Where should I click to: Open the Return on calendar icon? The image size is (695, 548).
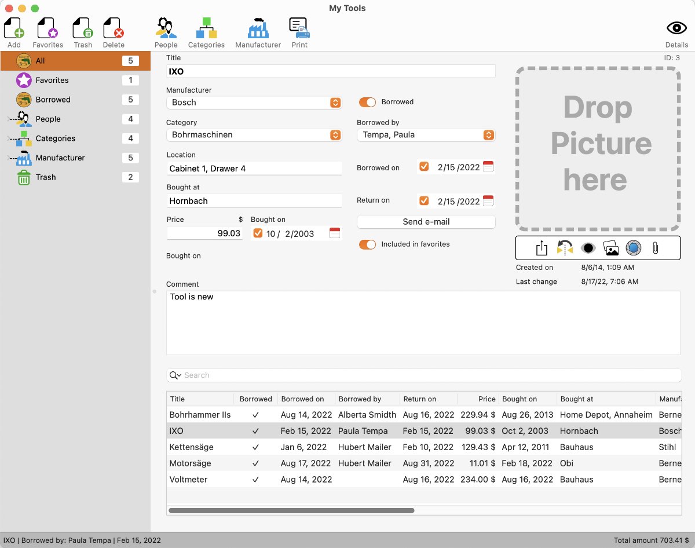coord(488,201)
